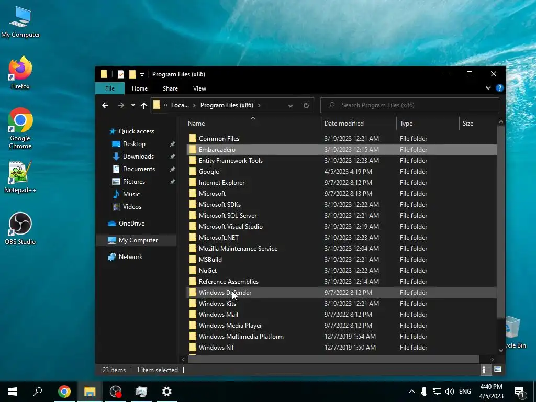Go up one folder level
536x402 pixels.
pos(144,105)
